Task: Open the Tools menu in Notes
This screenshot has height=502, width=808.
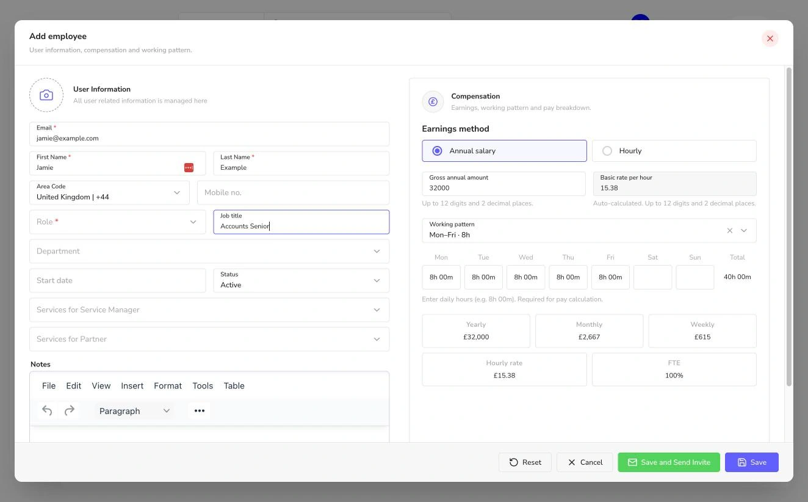Action: (203, 386)
